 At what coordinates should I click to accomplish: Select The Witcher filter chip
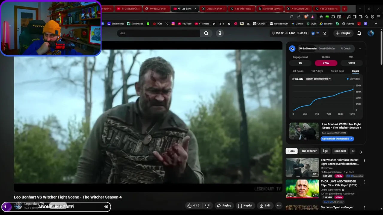click(x=309, y=151)
